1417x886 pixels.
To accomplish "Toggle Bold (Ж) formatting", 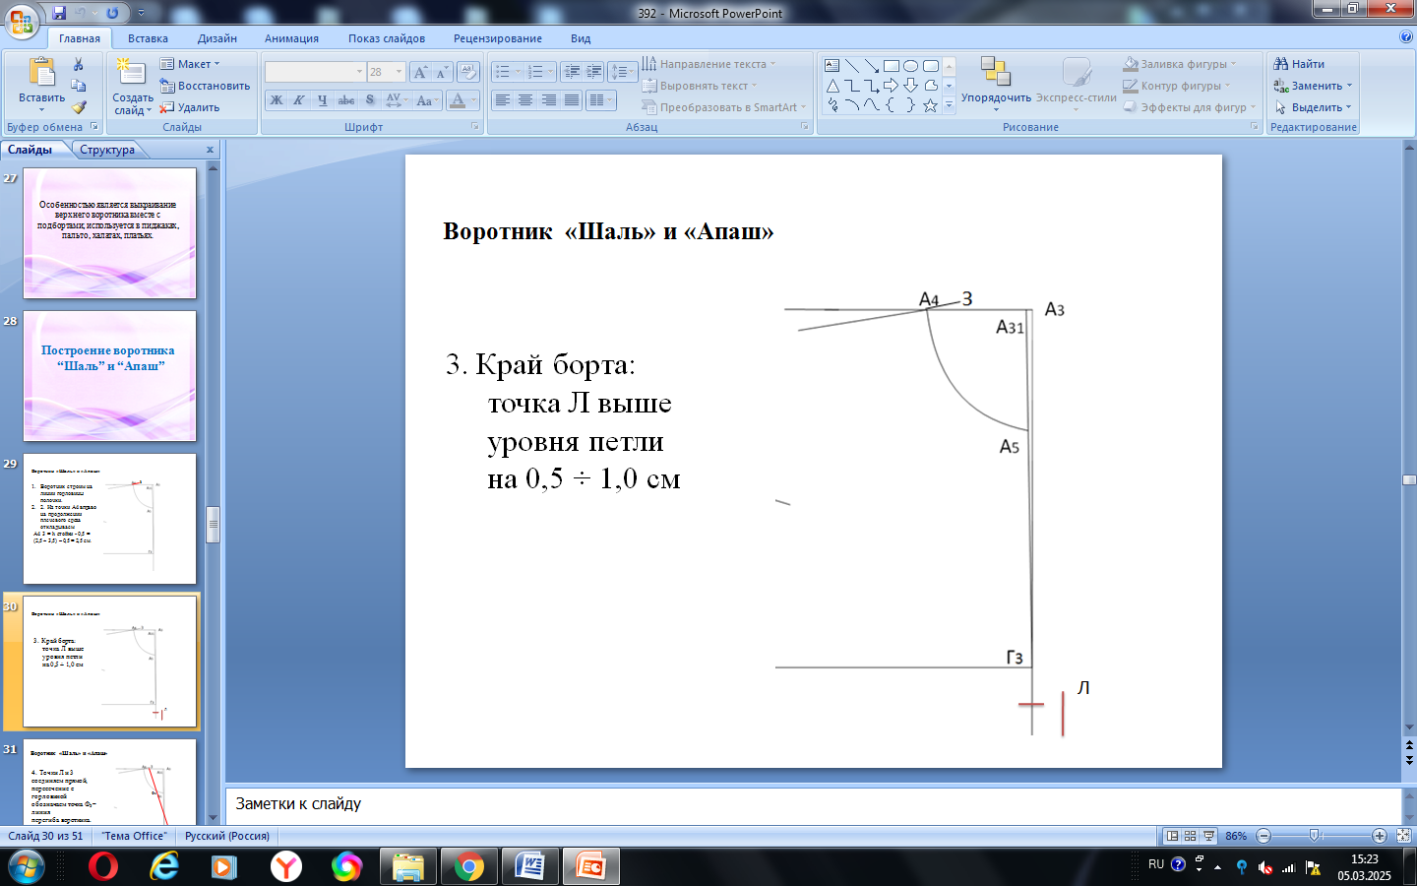I will coord(277,100).
